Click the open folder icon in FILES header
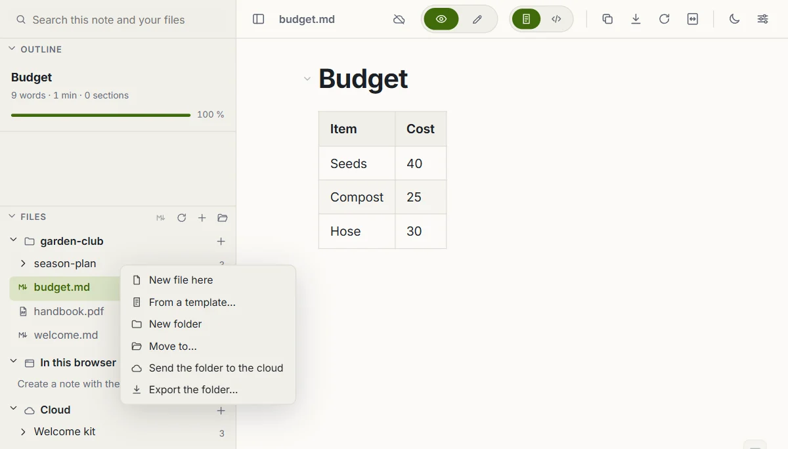The image size is (788, 449). coord(223,217)
